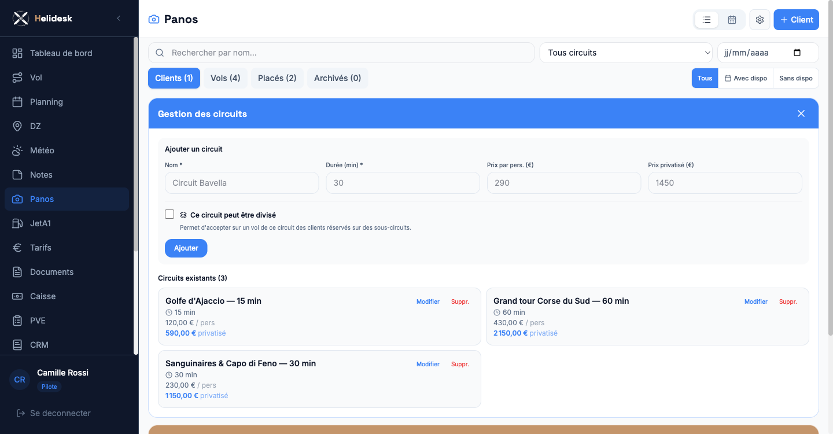This screenshot has height=434, width=833.
Task: Open JetA1 fuel section
Action: pos(67,223)
